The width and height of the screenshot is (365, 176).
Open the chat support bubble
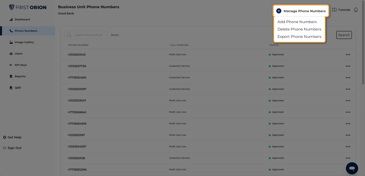point(352,168)
